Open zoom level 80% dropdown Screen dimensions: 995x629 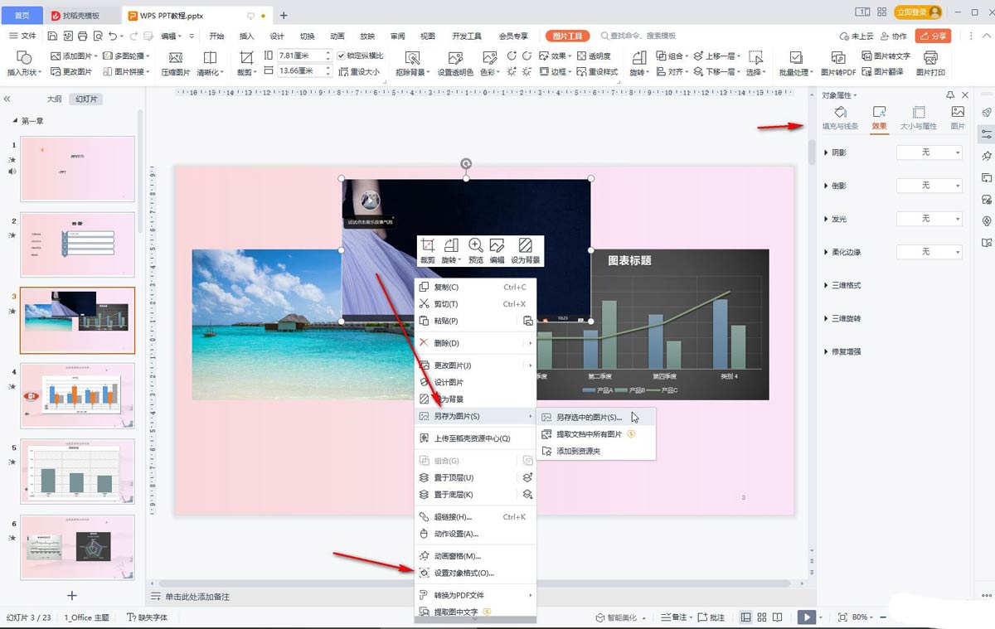(862, 617)
